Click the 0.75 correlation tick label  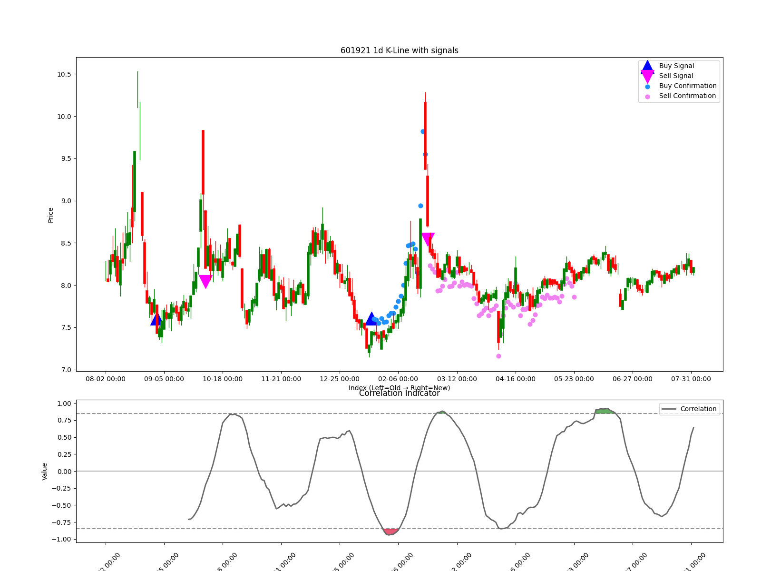coord(64,421)
